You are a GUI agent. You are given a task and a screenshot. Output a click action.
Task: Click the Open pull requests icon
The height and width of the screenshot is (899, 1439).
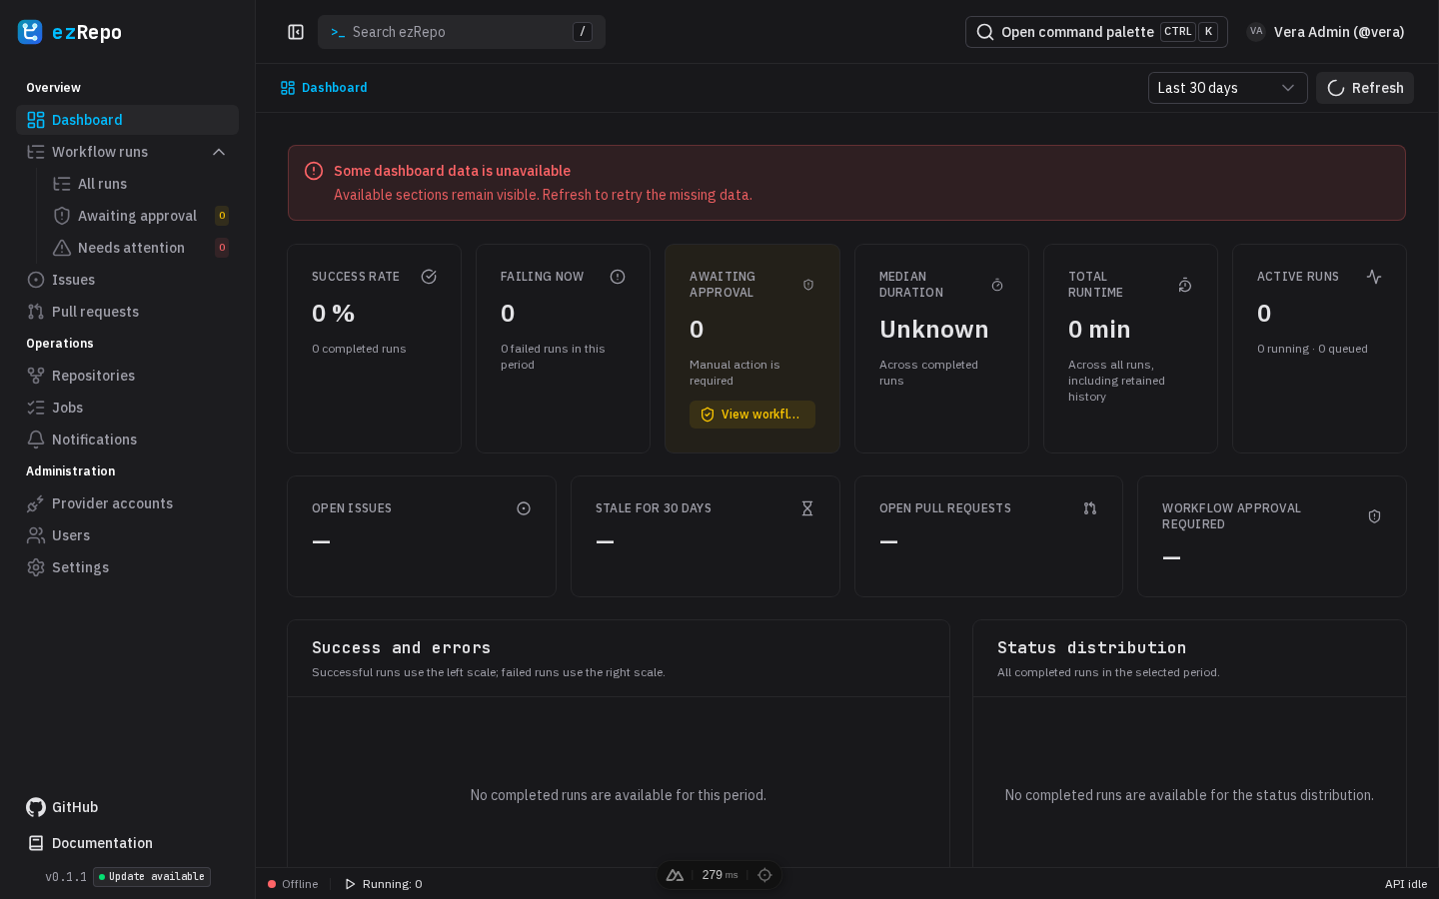tap(1090, 508)
